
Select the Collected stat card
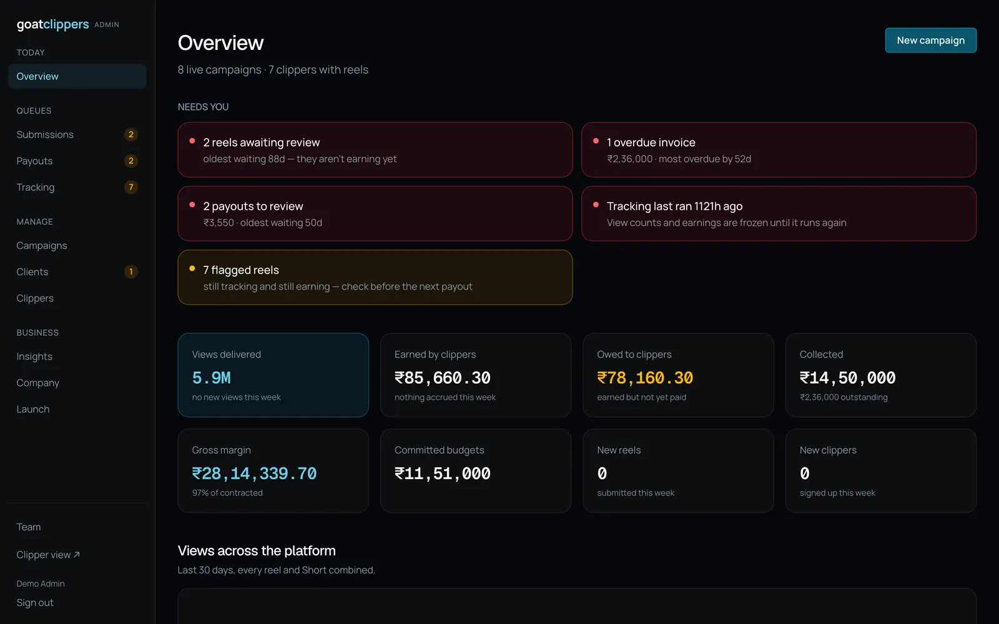coord(881,375)
